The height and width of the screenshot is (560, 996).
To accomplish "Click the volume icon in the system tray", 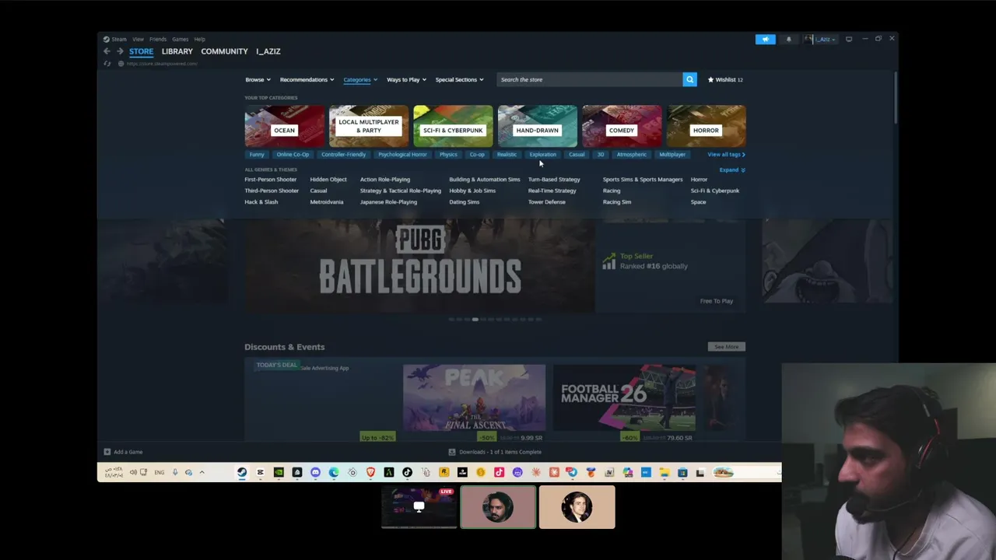I will [x=133, y=472].
